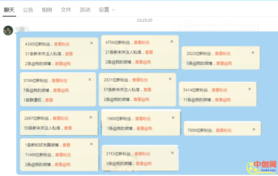Image resolution: width=278 pixels, height=176 pixels.
Task: Go to the 文件 tab
Action: (x=66, y=10)
